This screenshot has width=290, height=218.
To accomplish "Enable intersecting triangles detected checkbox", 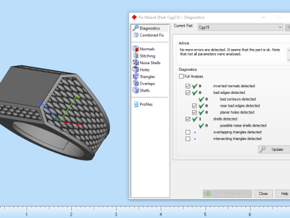I will point(188,139).
